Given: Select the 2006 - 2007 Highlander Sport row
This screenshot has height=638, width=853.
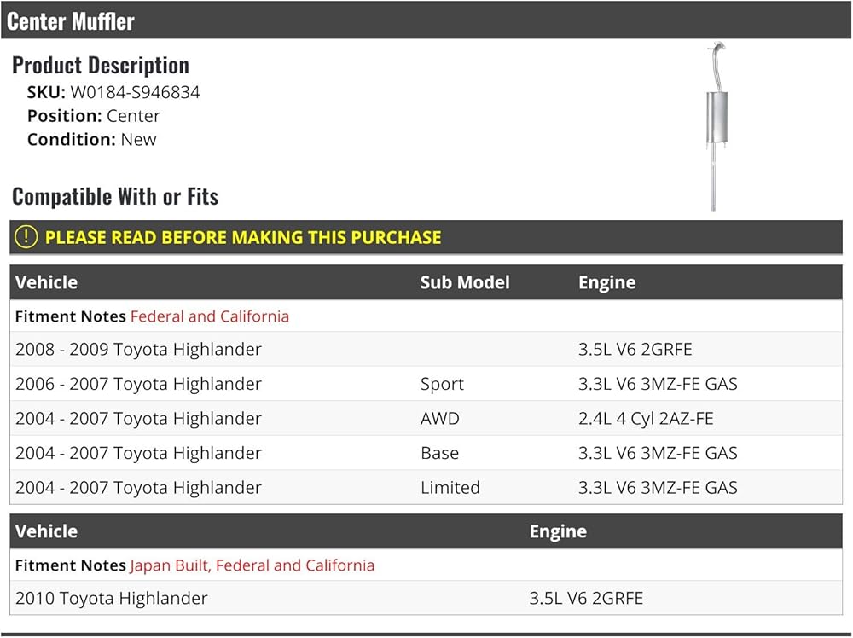Looking at the screenshot, I should pyautogui.click(x=426, y=384).
